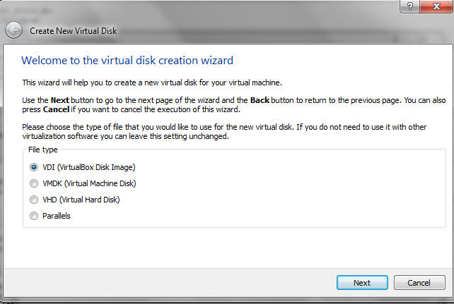Click the "VDI (VirtualBox Disk Image)" label text

(x=88, y=167)
